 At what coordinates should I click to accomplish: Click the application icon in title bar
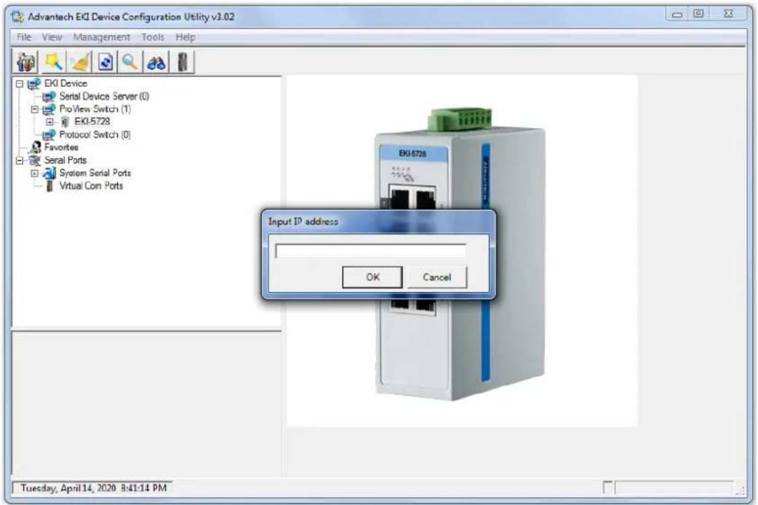tap(18, 17)
